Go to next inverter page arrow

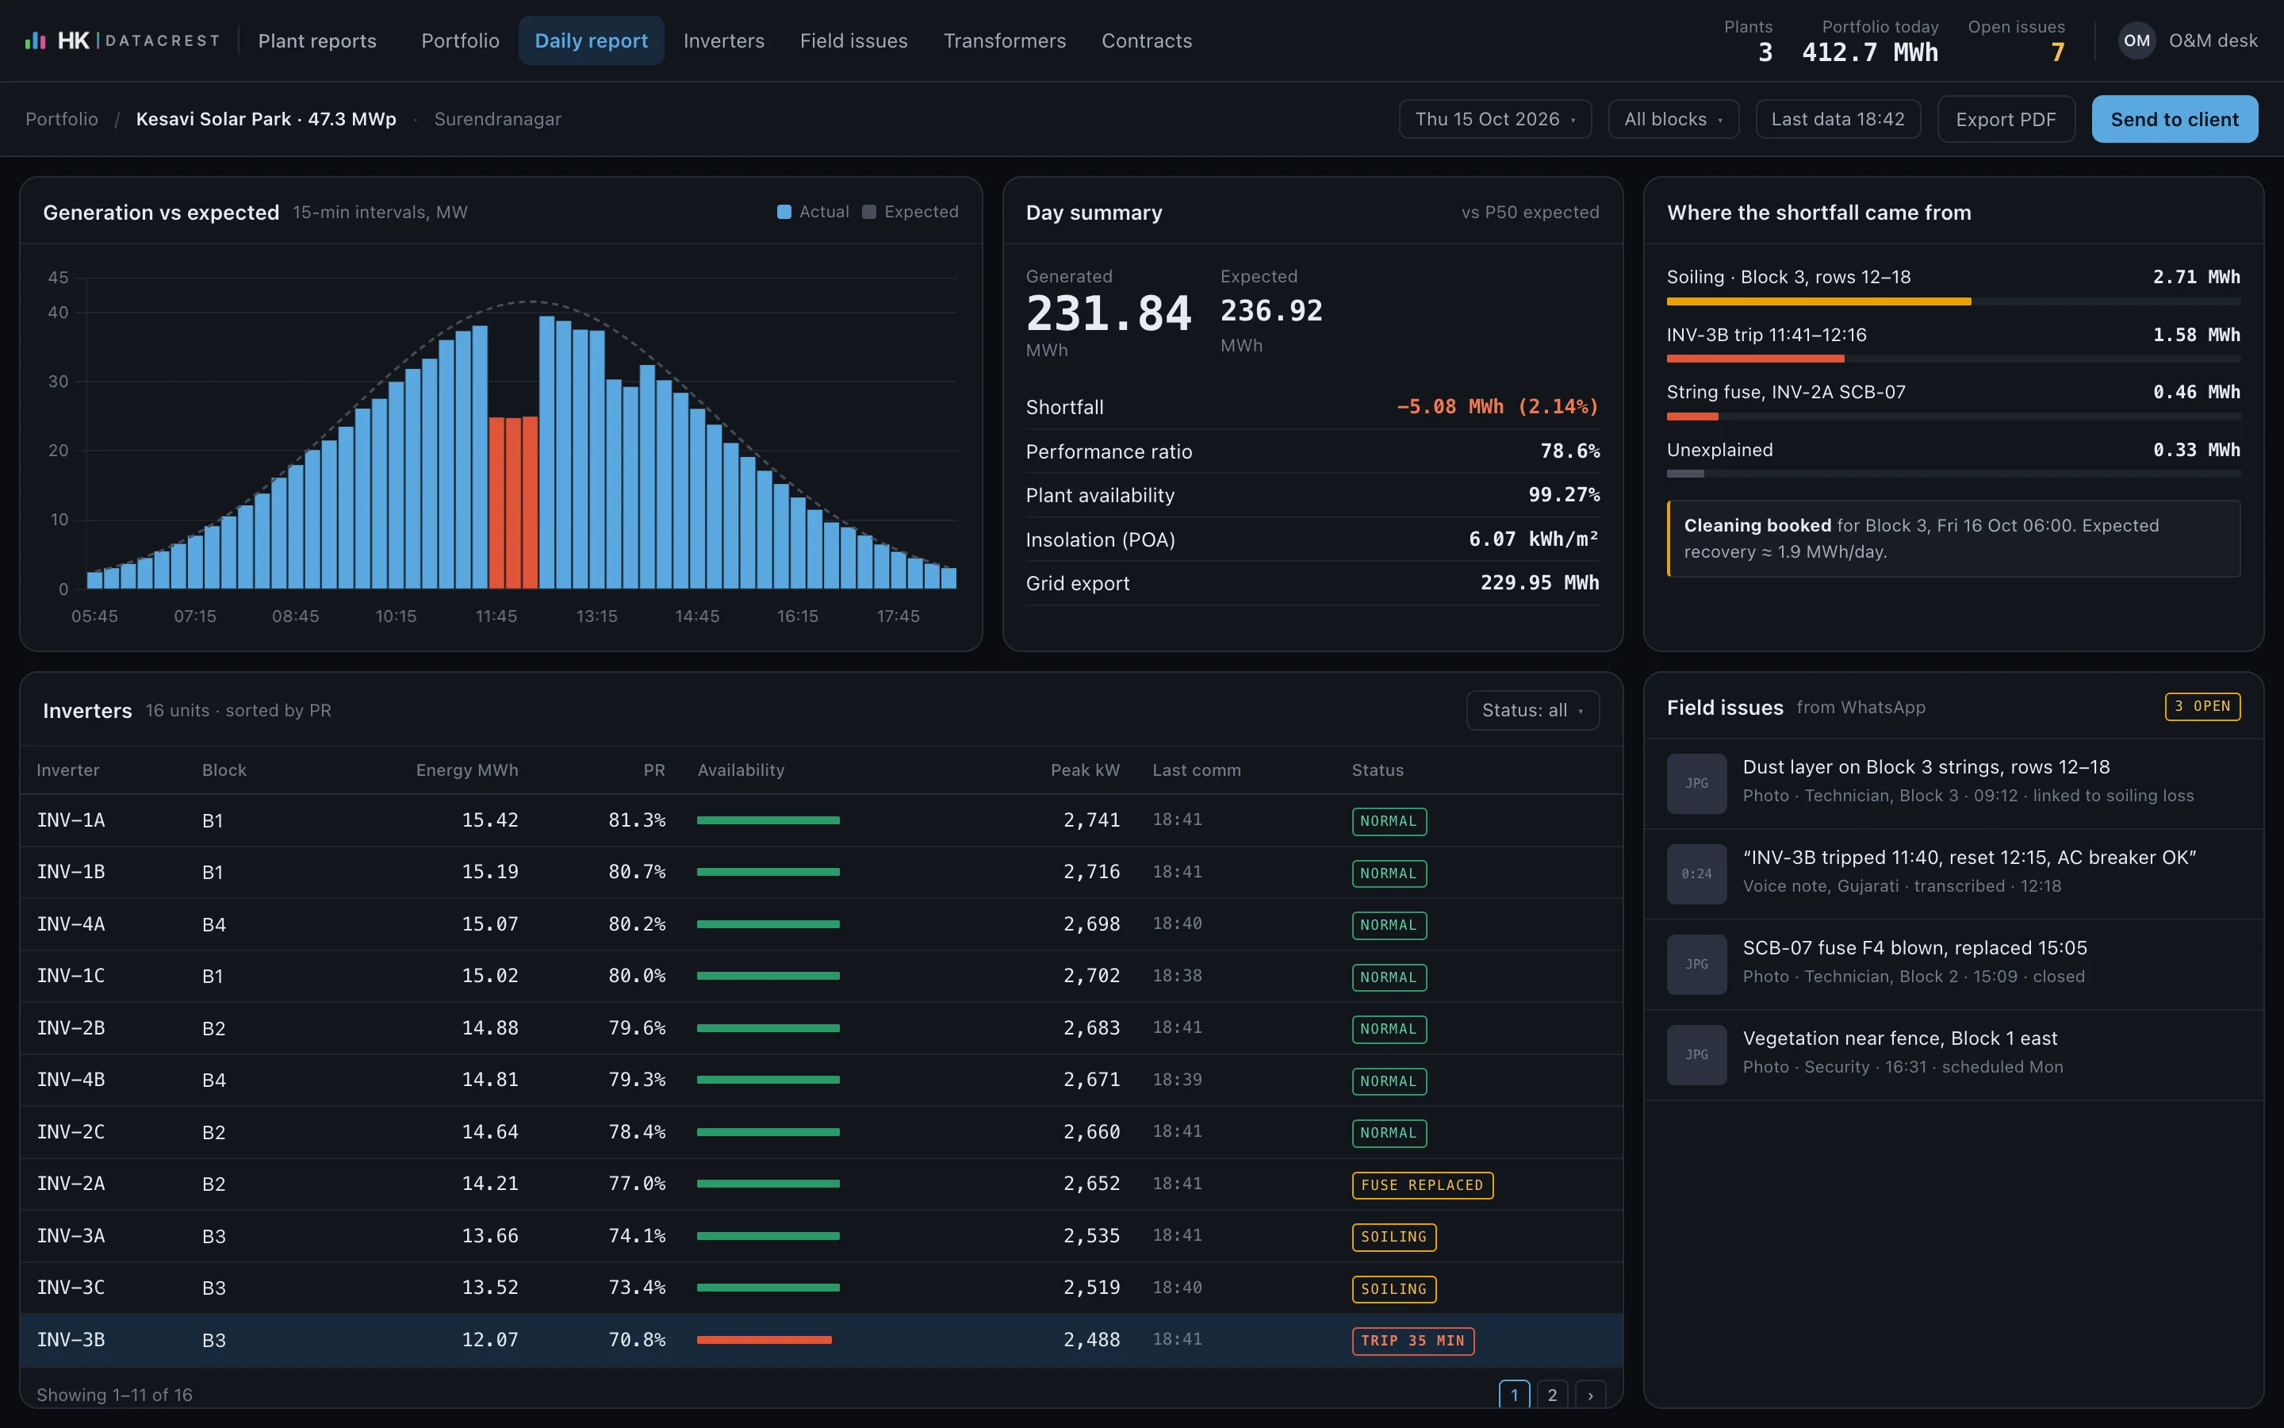click(1590, 1395)
